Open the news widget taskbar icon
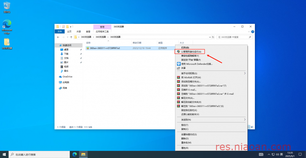The width and height of the screenshot is (306, 158). pos(261,154)
